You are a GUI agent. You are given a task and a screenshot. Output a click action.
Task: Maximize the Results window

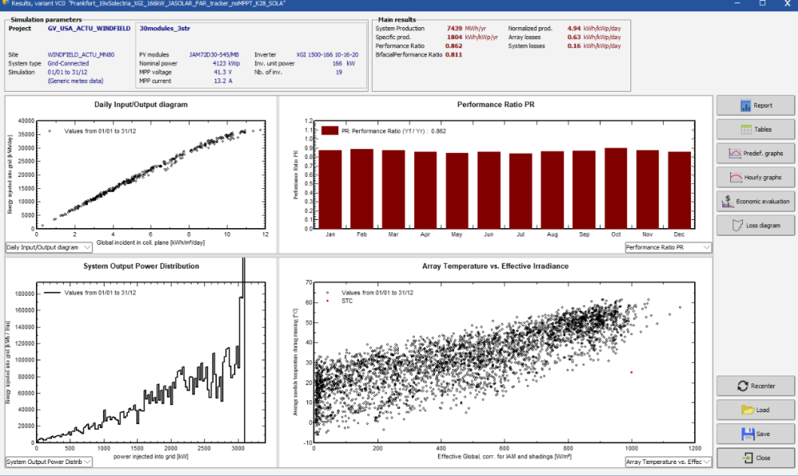[x=761, y=4]
